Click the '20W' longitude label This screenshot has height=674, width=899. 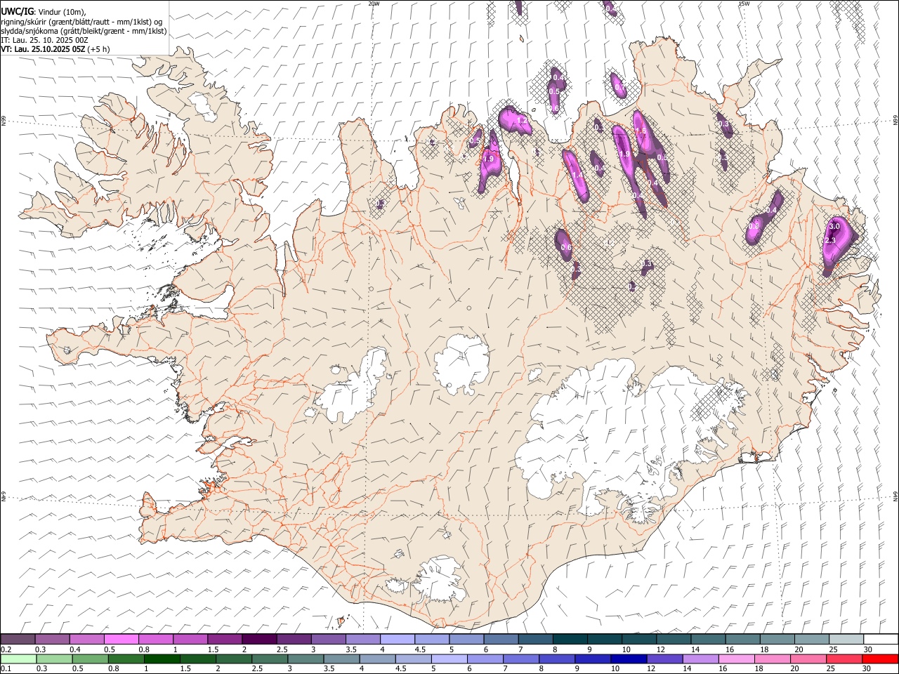click(x=374, y=4)
